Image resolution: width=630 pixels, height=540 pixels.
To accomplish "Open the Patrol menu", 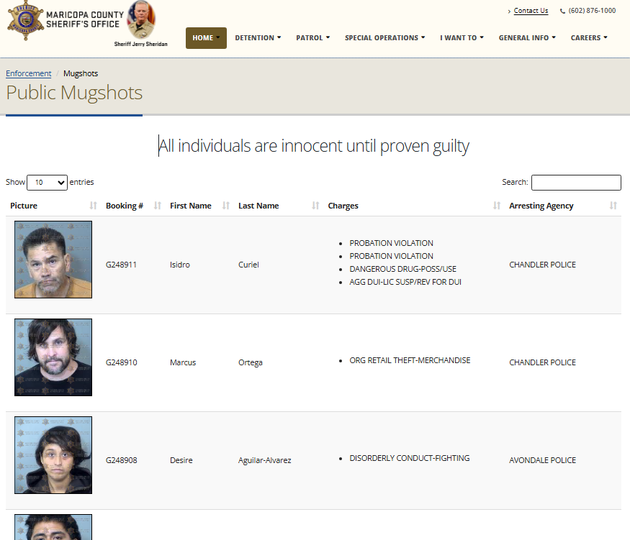I will [x=313, y=38].
